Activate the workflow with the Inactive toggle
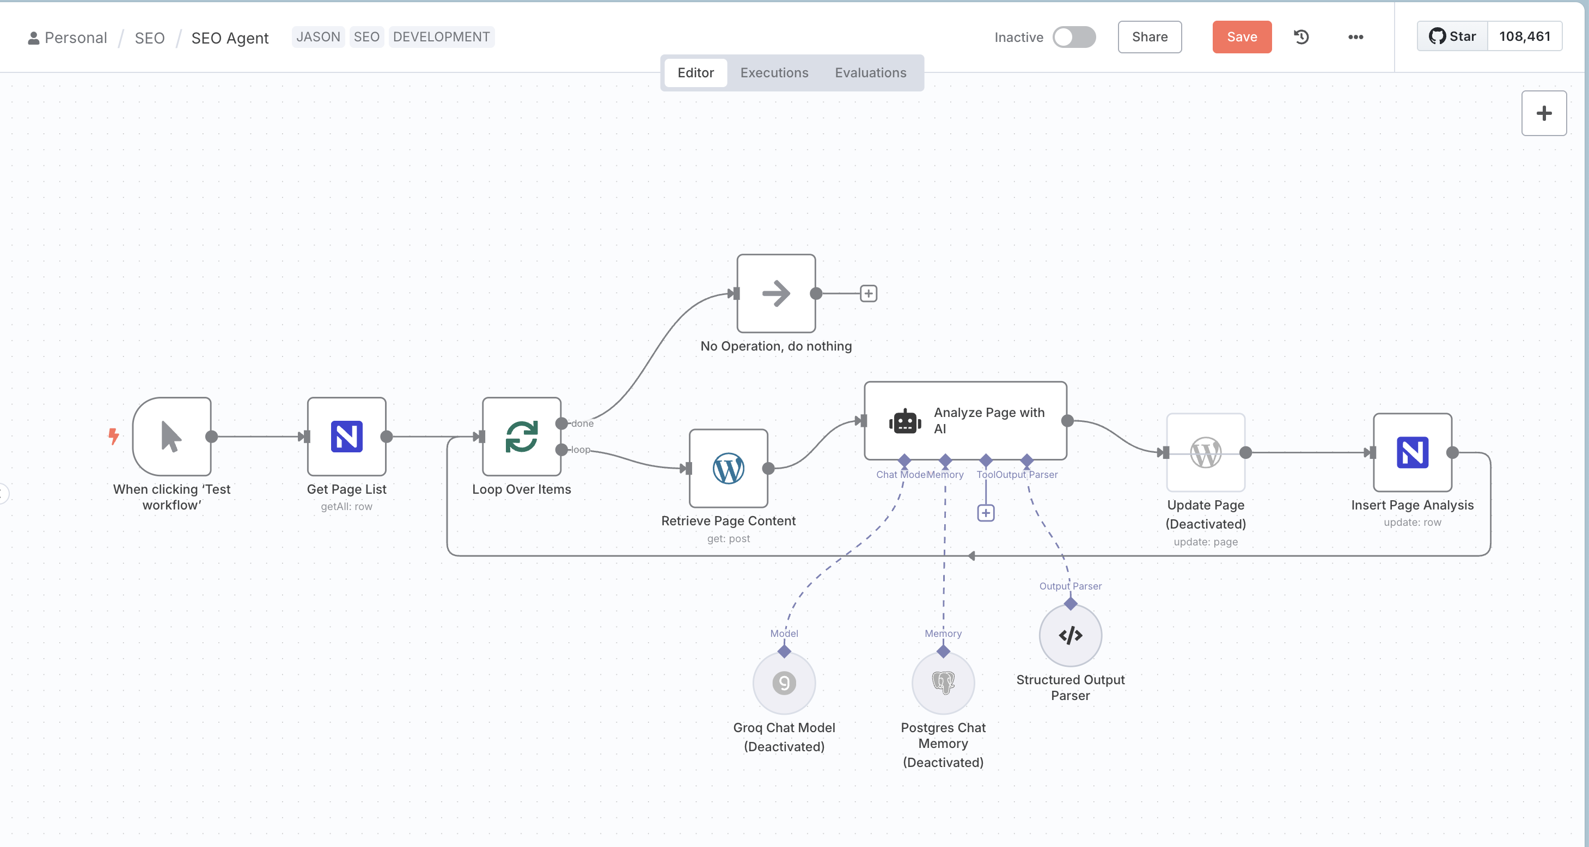1589x847 pixels. pos(1074,37)
